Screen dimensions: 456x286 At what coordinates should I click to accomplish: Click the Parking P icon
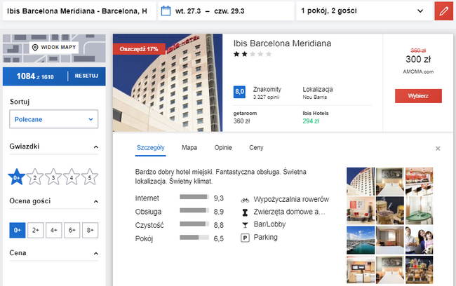click(245, 238)
